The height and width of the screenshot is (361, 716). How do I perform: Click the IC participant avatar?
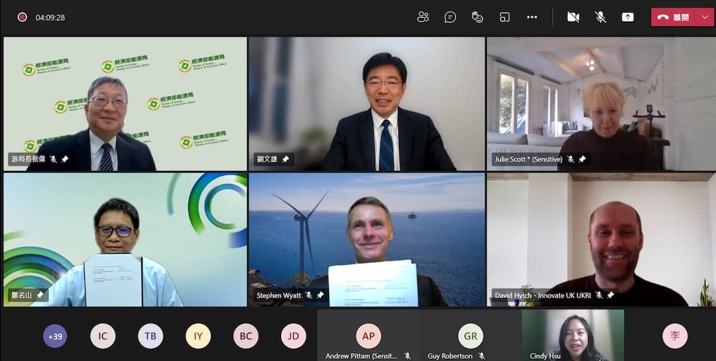[x=103, y=336]
